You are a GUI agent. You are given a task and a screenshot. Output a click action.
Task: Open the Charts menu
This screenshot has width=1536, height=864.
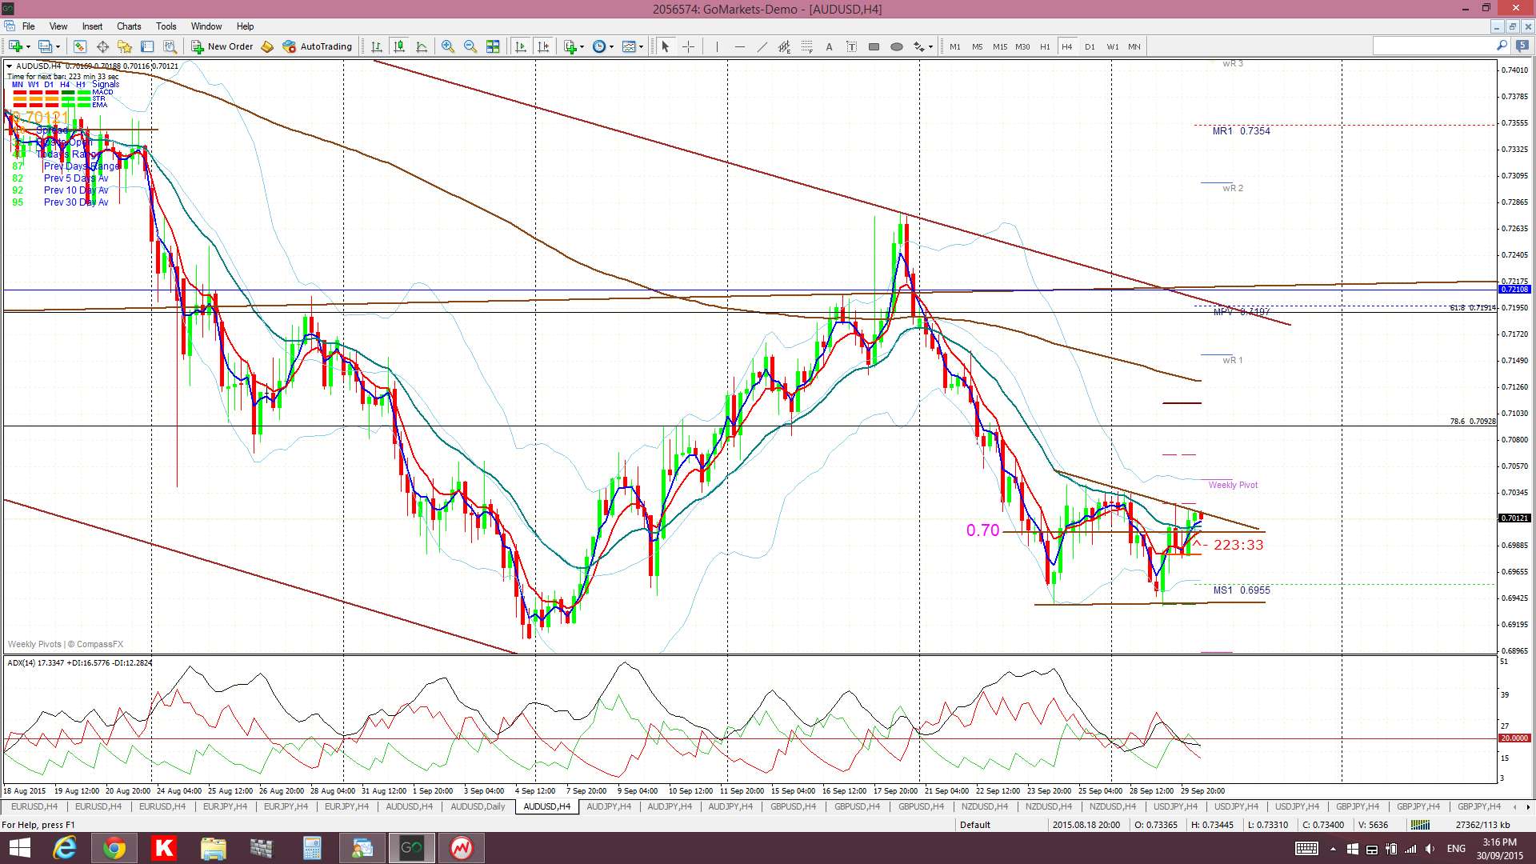pos(129,26)
